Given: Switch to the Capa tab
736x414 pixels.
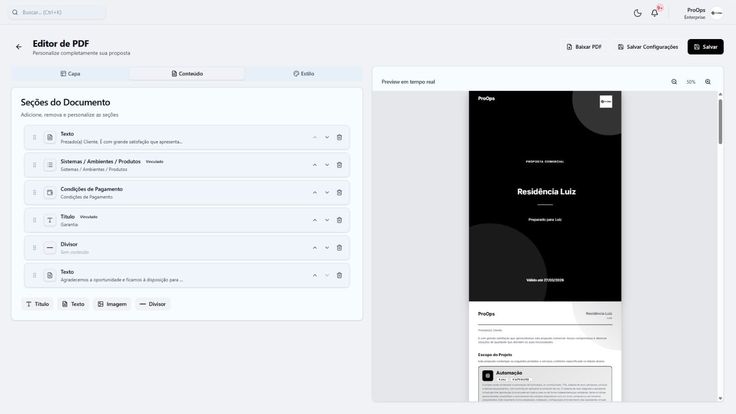Looking at the screenshot, I should pyautogui.click(x=70, y=74).
